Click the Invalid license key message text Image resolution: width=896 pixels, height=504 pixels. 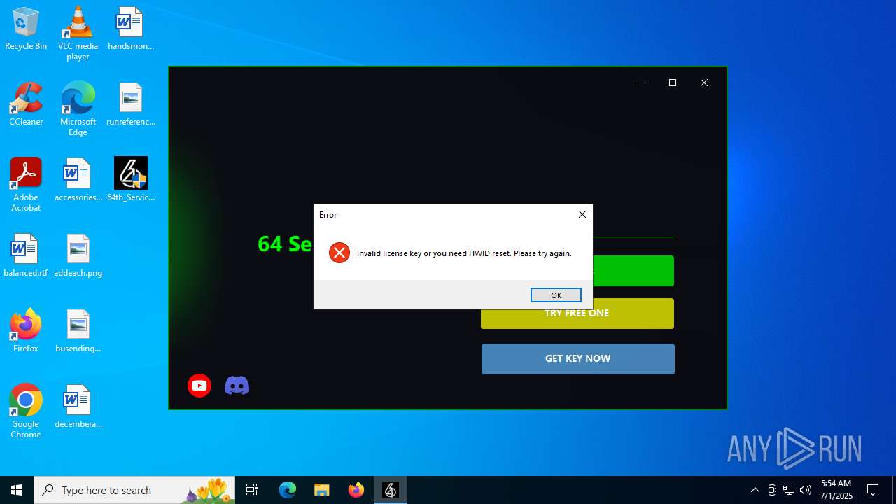[464, 253]
